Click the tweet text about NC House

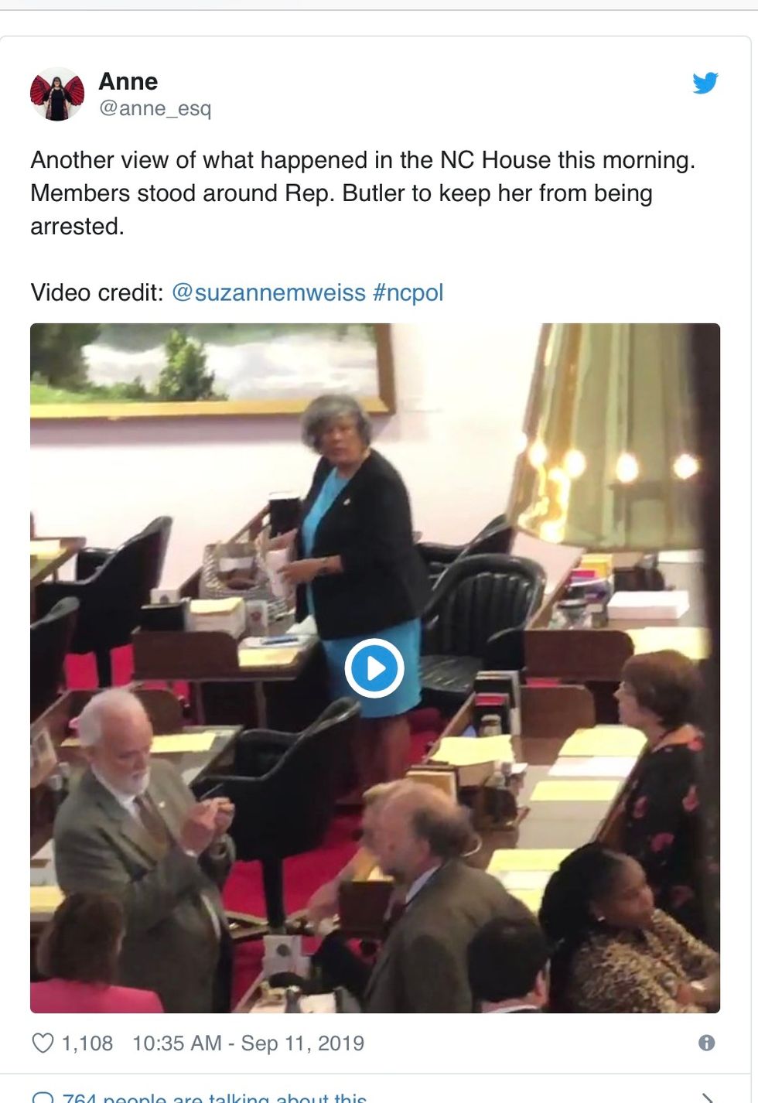[363, 193]
